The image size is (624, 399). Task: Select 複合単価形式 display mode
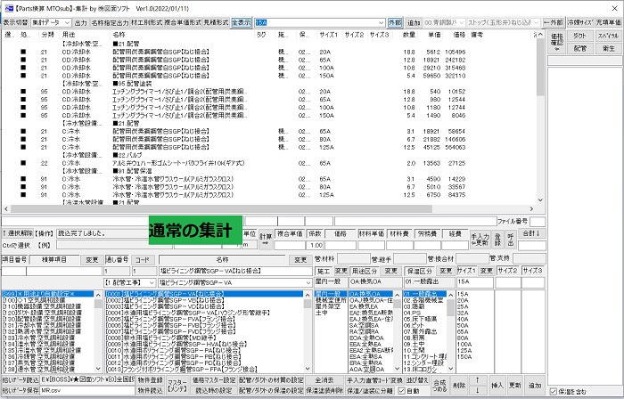click(183, 22)
